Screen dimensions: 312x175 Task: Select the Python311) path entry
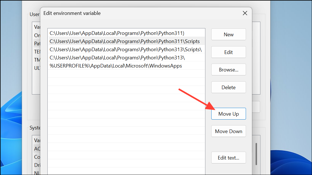[117, 33]
